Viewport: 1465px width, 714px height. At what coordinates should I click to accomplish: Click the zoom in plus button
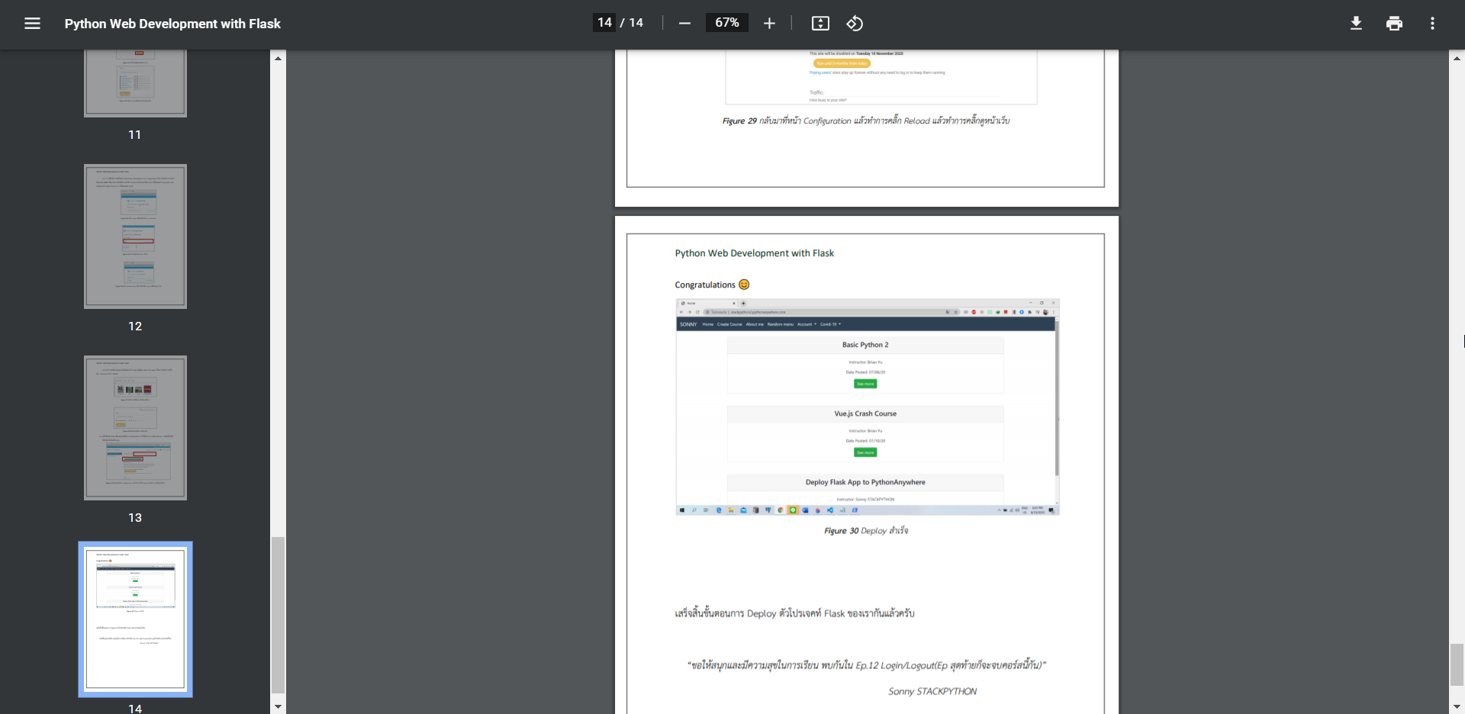click(x=769, y=24)
